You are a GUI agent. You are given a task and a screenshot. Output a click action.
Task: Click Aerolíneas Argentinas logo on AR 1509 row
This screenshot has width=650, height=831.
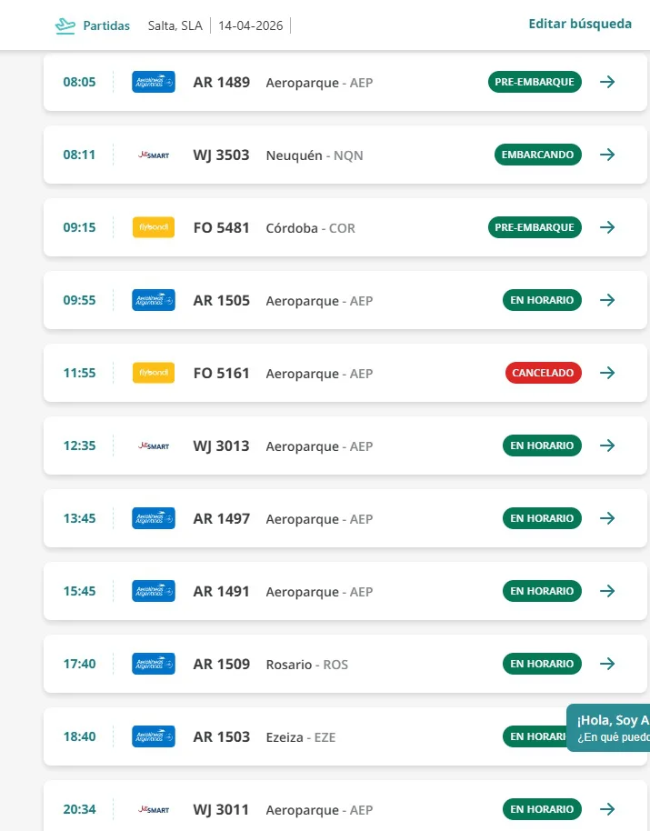click(x=154, y=664)
